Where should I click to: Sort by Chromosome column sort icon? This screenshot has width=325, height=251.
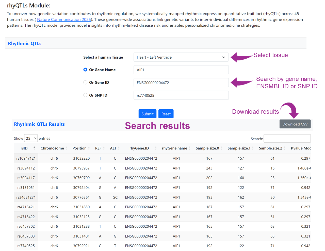66,148
